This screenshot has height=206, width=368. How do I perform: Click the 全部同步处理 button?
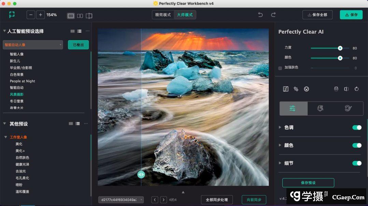pos(217,200)
